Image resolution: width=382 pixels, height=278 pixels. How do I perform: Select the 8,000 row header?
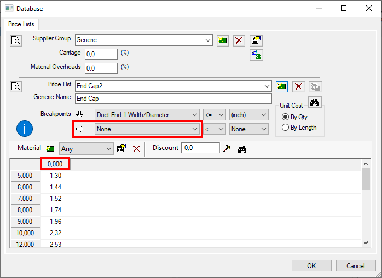pos(25,210)
